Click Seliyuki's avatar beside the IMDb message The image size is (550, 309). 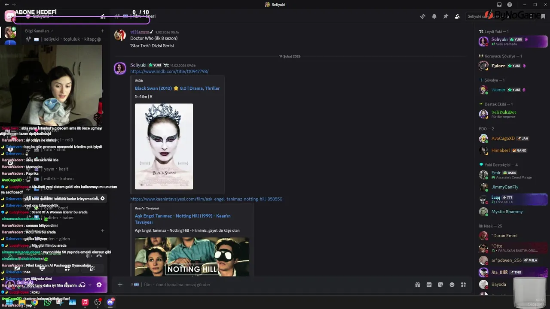tap(120, 68)
